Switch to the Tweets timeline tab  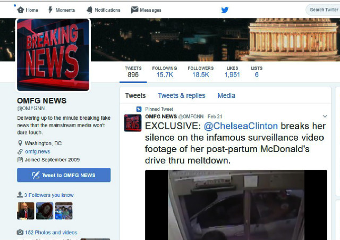pos(135,96)
